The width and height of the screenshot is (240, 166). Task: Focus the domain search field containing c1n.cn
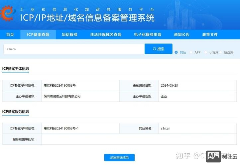pyautogui.click(x=74, y=49)
